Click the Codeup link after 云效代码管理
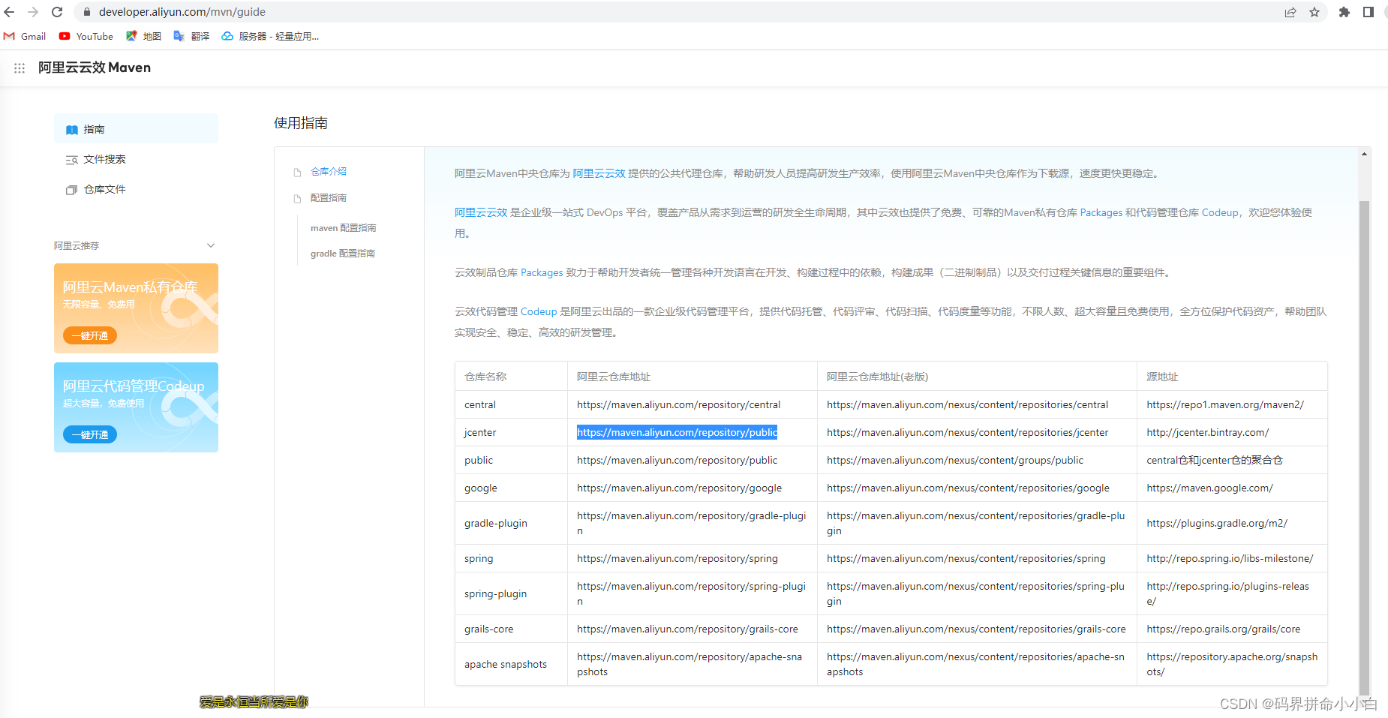Viewport: 1388px width, 718px height. pyautogui.click(x=539, y=311)
